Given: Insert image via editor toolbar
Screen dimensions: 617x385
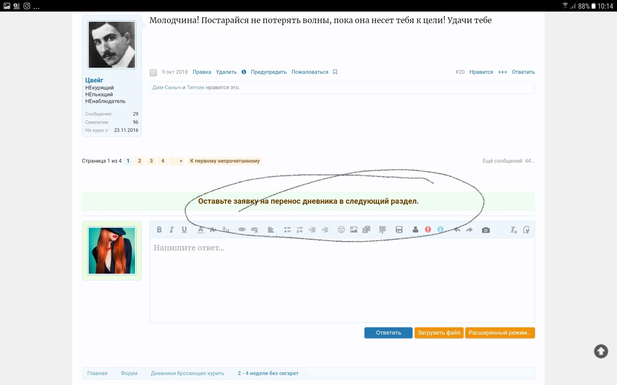Looking at the screenshot, I should pos(354,230).
